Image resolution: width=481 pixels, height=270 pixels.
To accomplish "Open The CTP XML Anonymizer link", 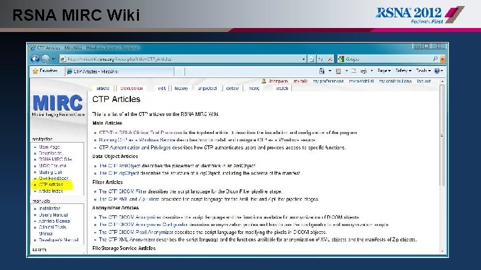I will (x=127, y=239).
